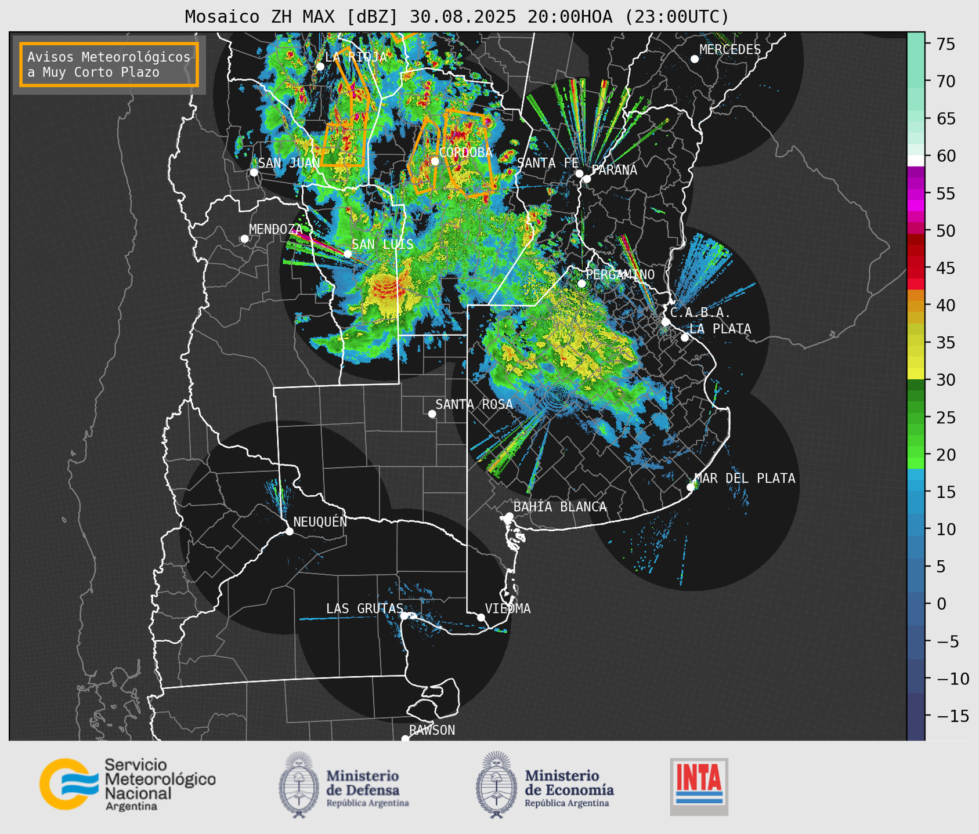Click the MENDOZA city marker dot
979x834 pixels.
click(x=244, y=239)
